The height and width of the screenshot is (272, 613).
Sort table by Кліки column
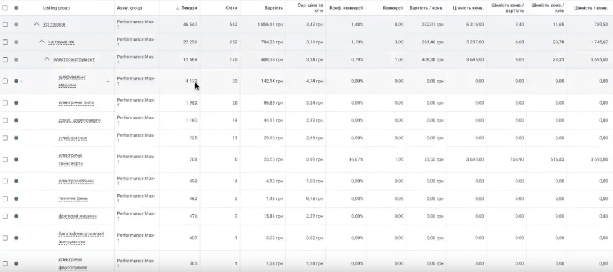click(x=231, y=8)
